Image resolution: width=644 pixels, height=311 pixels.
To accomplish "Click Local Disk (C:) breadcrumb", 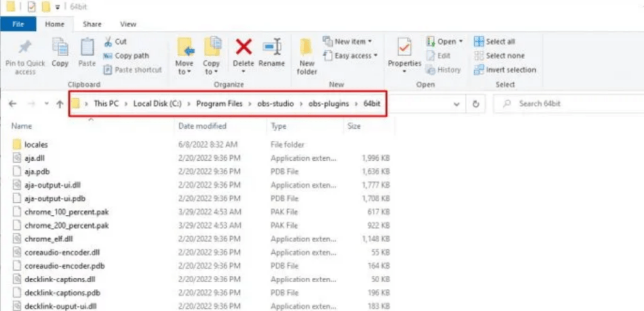I will 157,104.
